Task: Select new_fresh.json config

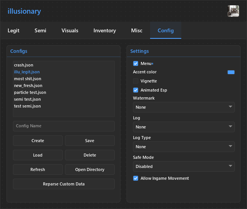Action: 63,85
